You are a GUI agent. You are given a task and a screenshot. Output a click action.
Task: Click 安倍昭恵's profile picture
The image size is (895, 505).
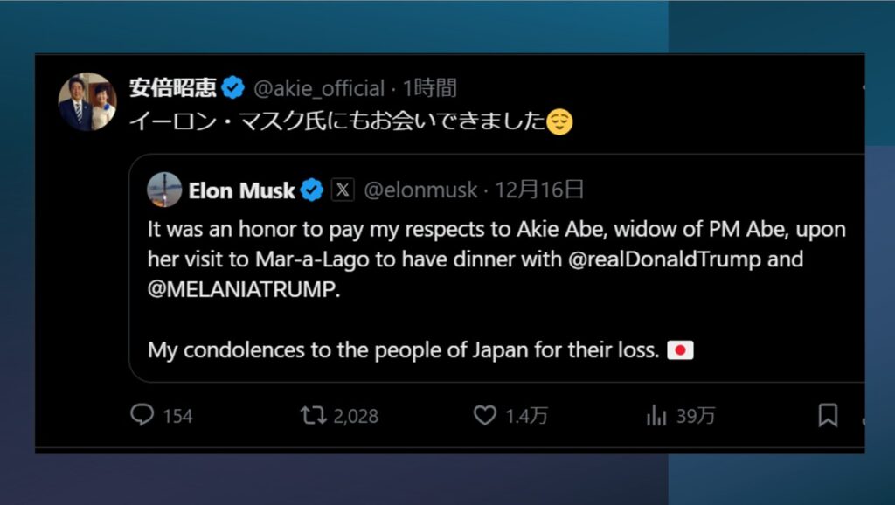click(87, 98)
